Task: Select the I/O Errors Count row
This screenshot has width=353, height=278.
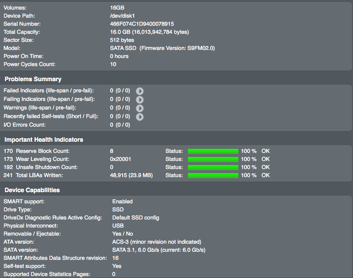Action: pos(25,125)
